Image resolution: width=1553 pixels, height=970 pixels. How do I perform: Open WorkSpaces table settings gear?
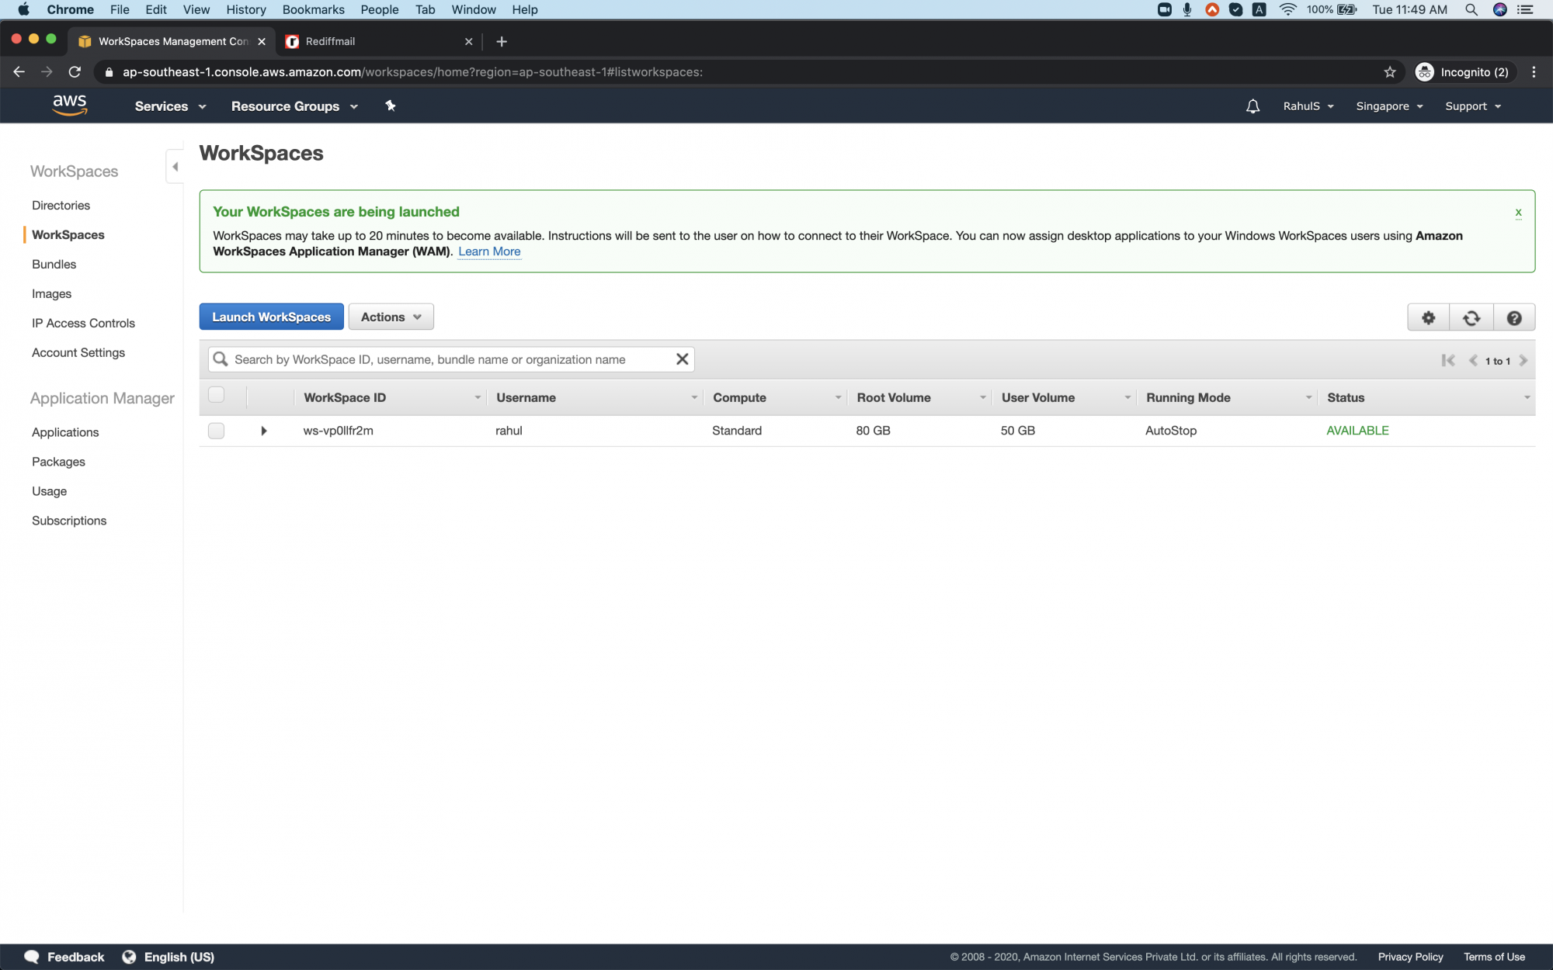pos(1428,317)
